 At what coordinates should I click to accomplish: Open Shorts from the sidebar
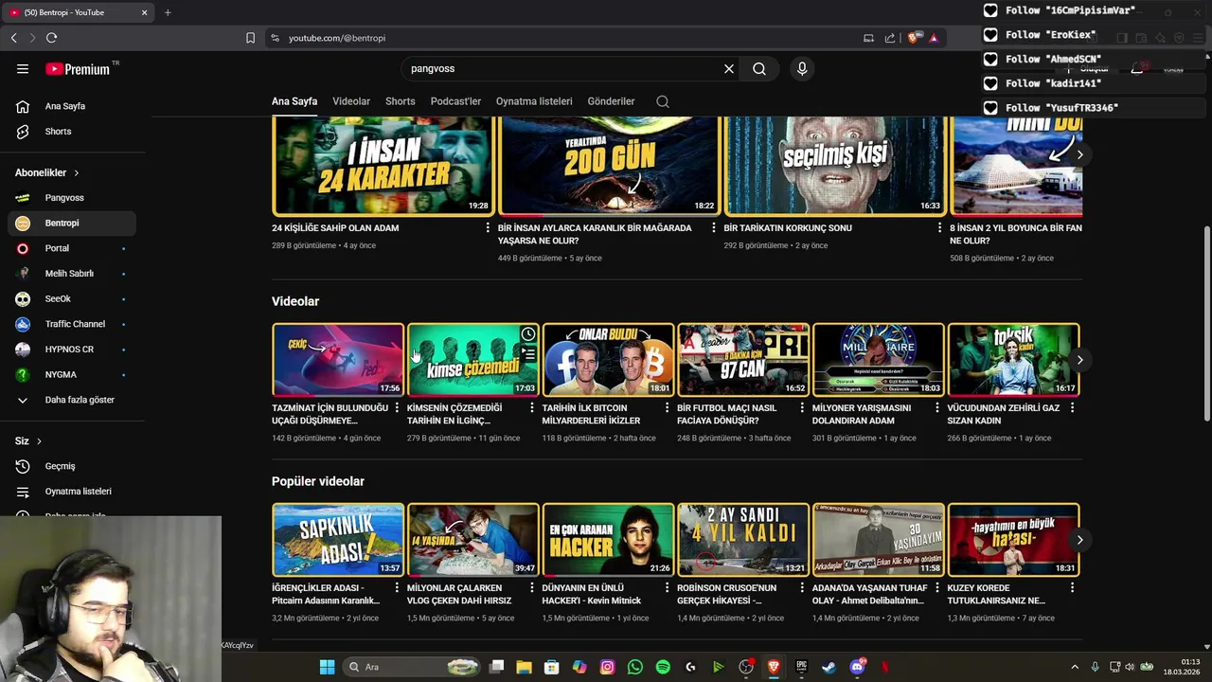(72, 132)
